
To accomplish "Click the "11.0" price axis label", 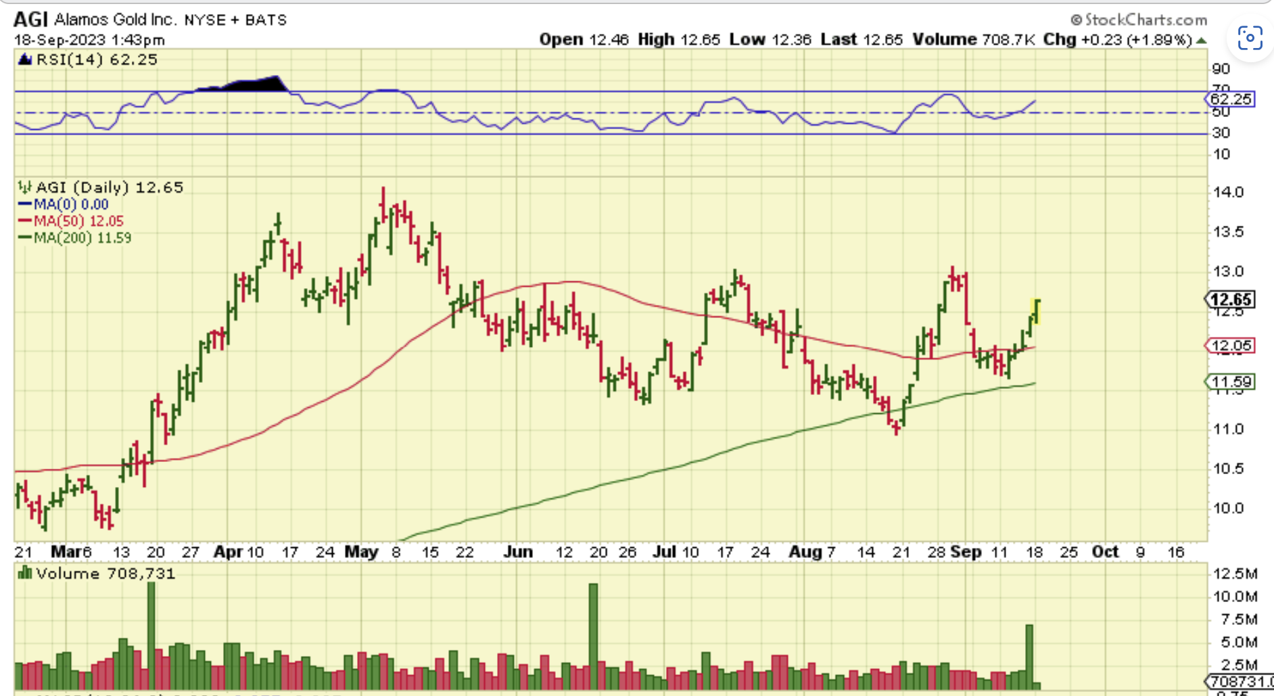I will [1229, 429].
